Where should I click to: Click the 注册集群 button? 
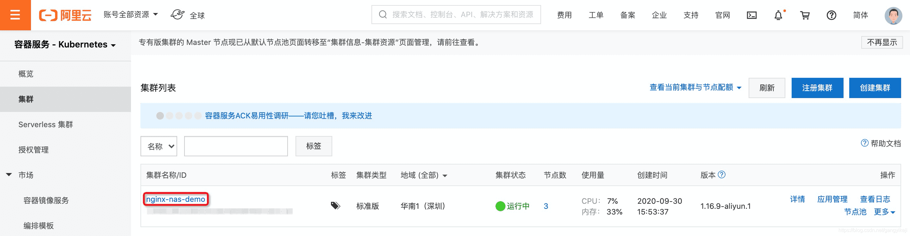pos(817,88)
